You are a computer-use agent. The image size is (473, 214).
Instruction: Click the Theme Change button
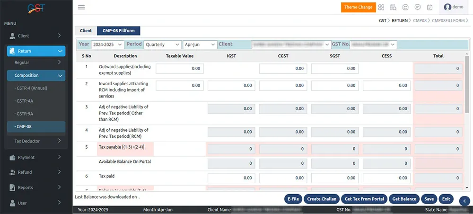tap(359, 7)
